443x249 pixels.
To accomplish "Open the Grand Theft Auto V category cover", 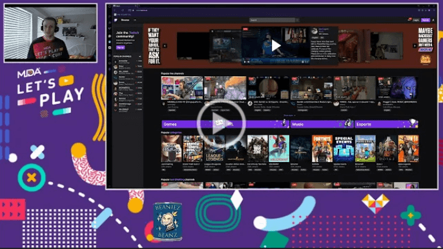I will (x=193, y=148).
